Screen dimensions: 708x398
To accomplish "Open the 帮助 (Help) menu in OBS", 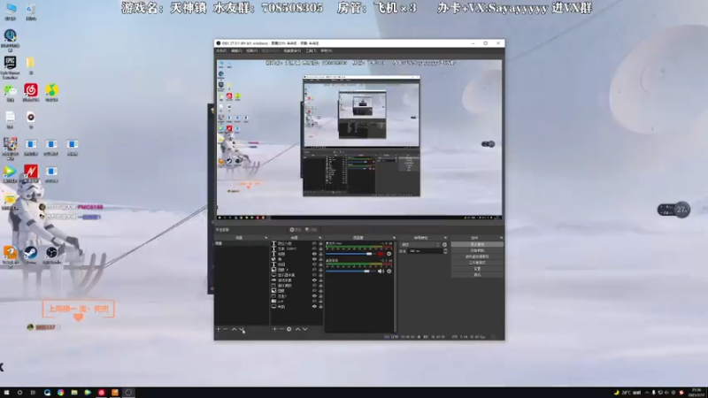I will [x=326, y=51].
